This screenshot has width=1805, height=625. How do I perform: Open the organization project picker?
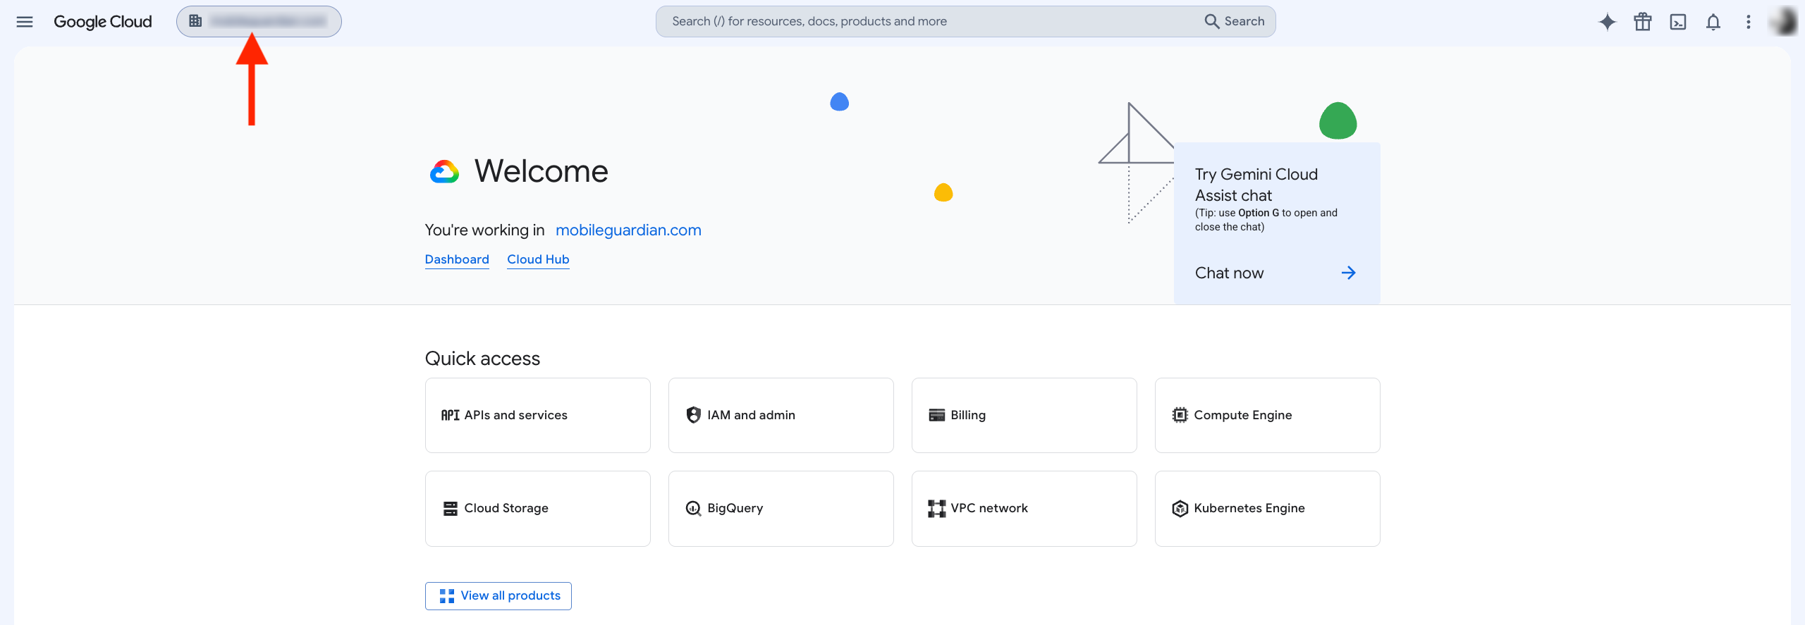click(259, 22)
